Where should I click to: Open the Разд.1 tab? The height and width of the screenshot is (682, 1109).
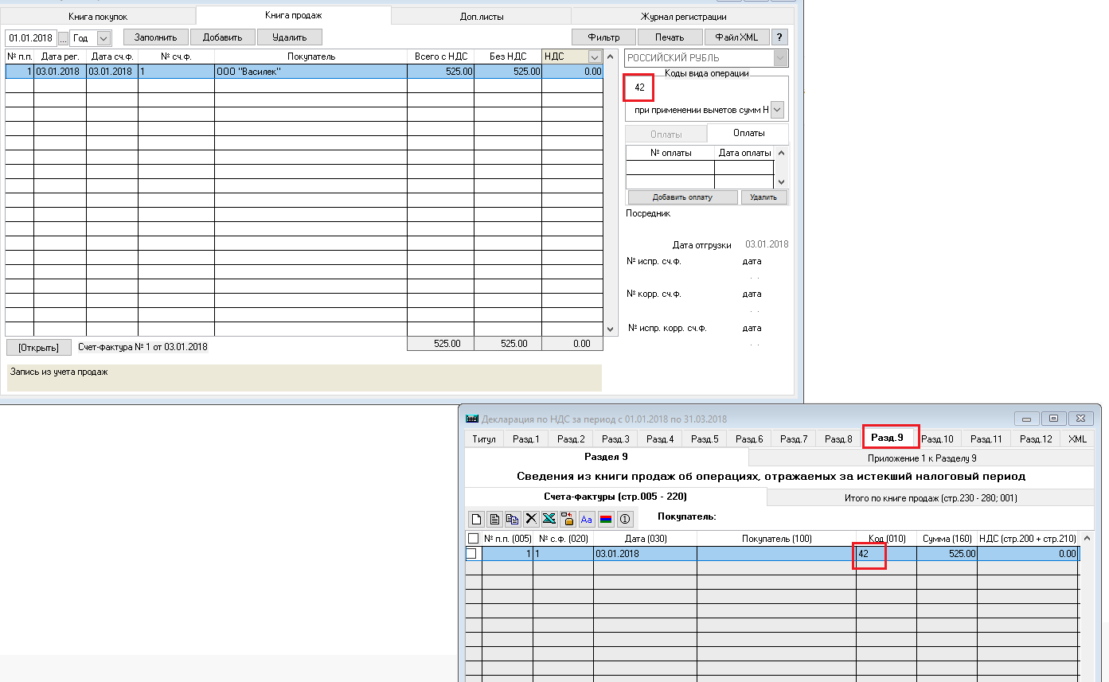[526, 438]
